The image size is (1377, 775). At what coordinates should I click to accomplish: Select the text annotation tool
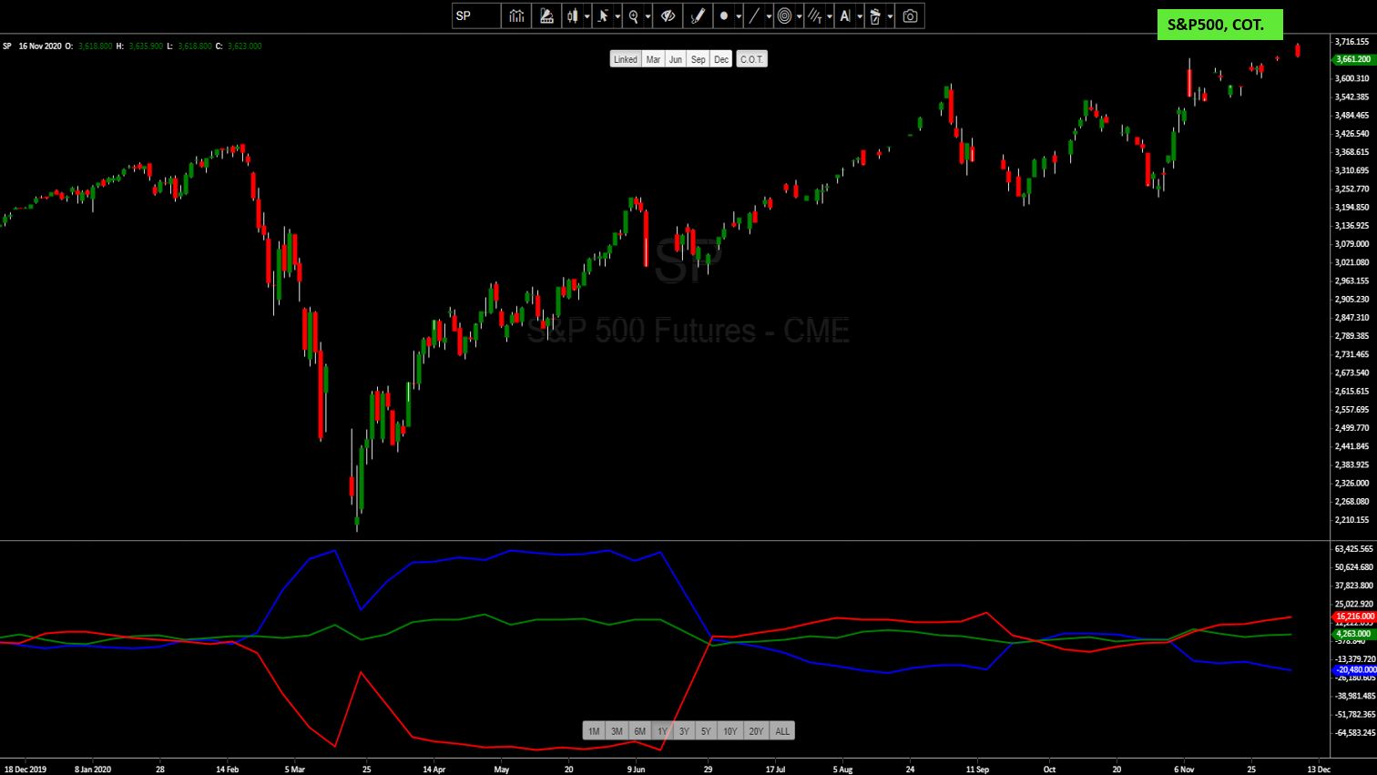pyautogui.click(x=846, y=15)
